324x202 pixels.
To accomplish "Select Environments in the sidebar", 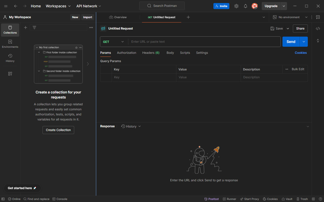I will pyautogui.click(x=10, y=44).
